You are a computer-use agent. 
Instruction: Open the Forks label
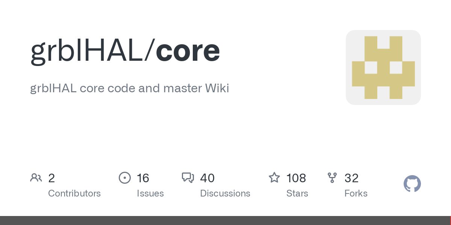[x=356, y=193]
